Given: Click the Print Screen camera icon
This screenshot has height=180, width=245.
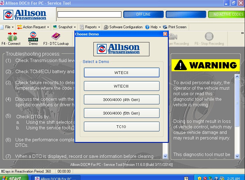Looking at the screenshot, I should (x=165, y=27).
